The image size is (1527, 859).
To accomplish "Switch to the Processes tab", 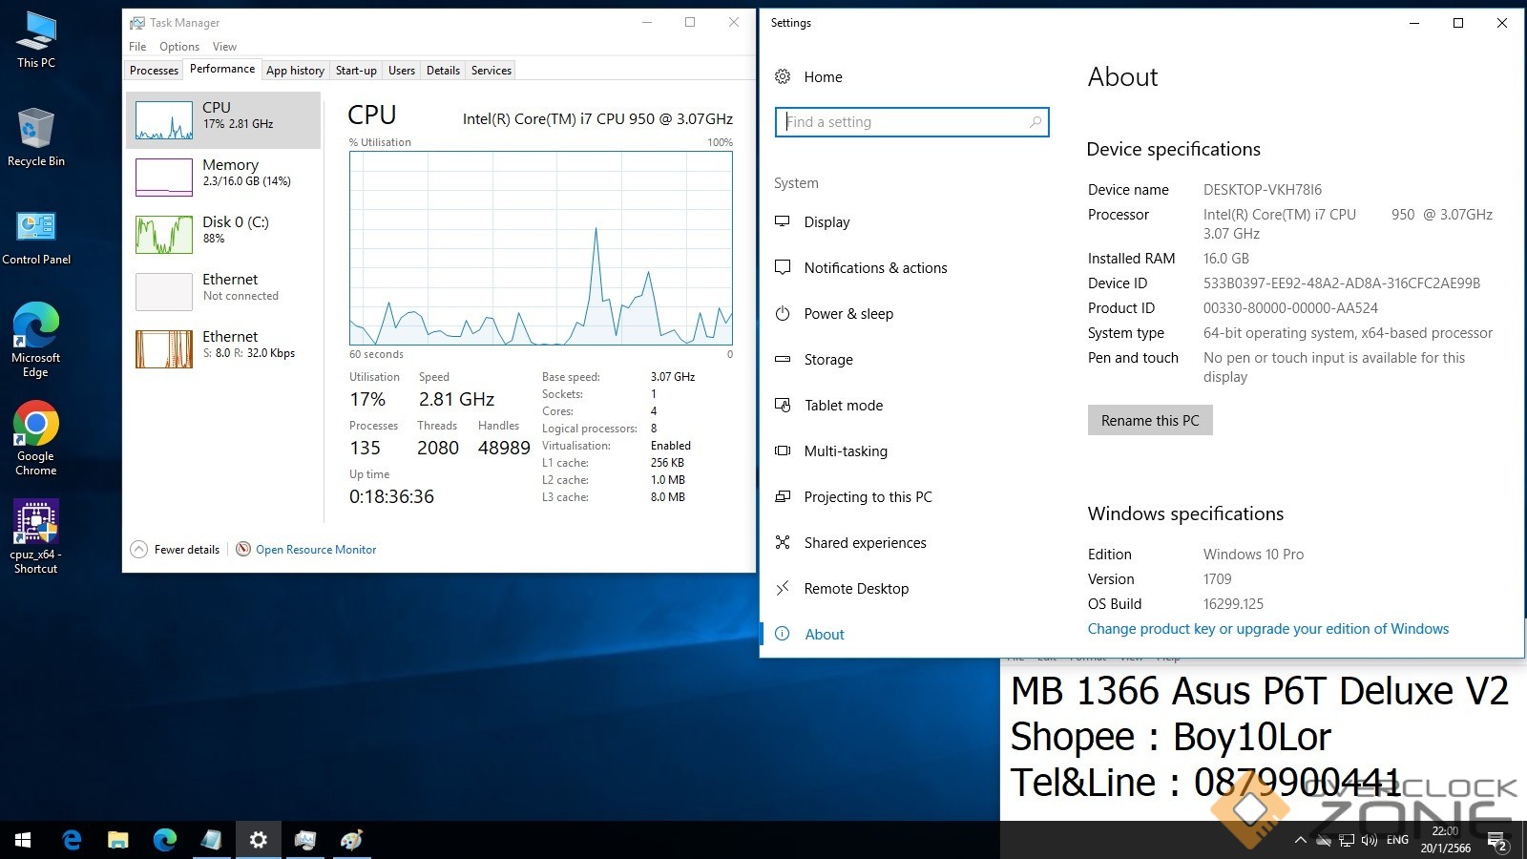I will 154,71.
